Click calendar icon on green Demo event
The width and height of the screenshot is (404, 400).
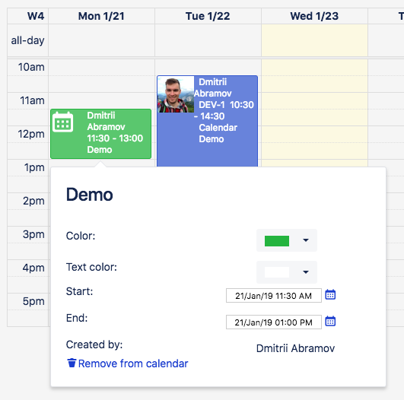(62, 122)
